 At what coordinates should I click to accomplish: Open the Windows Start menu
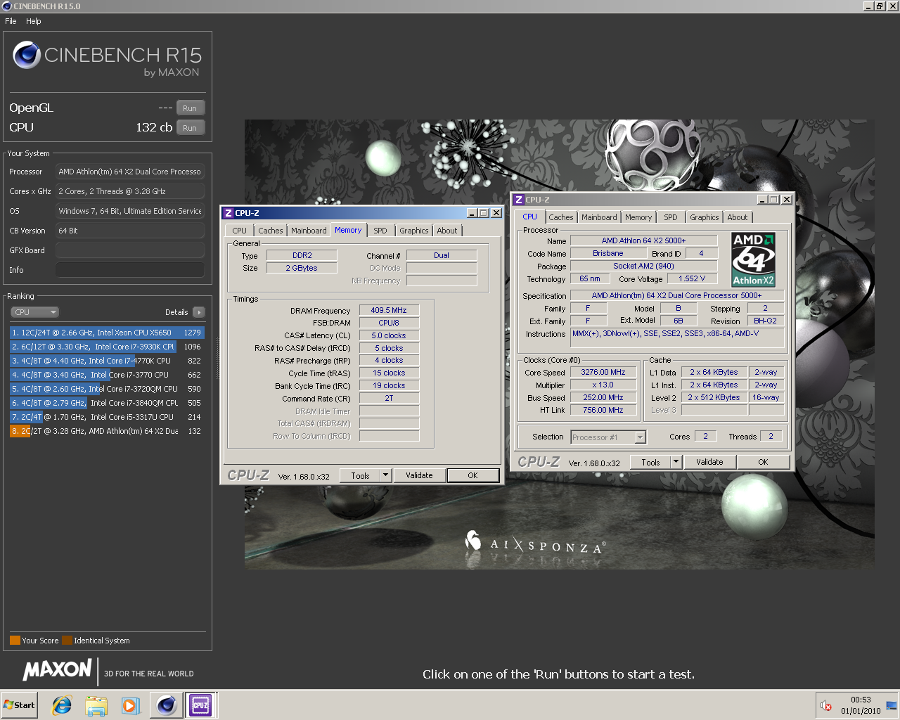point(19,705)
